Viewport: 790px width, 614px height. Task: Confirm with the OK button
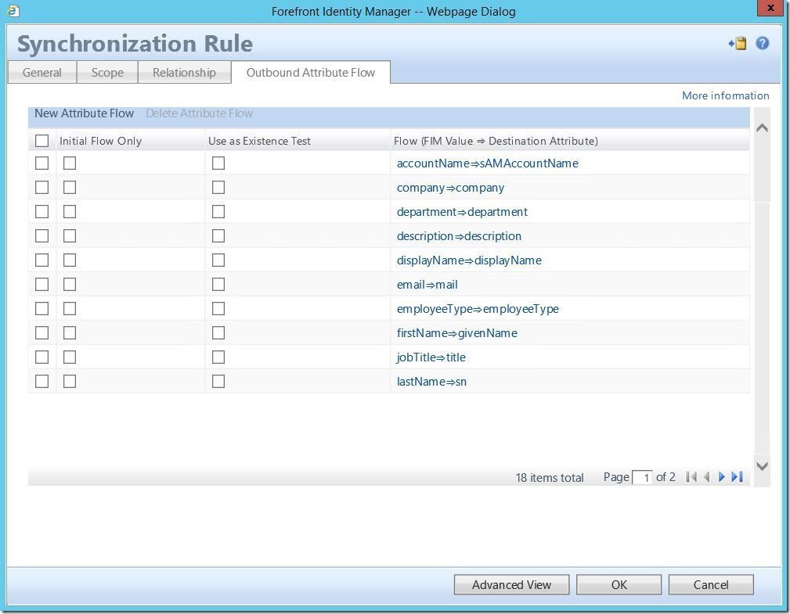(619, 585)
